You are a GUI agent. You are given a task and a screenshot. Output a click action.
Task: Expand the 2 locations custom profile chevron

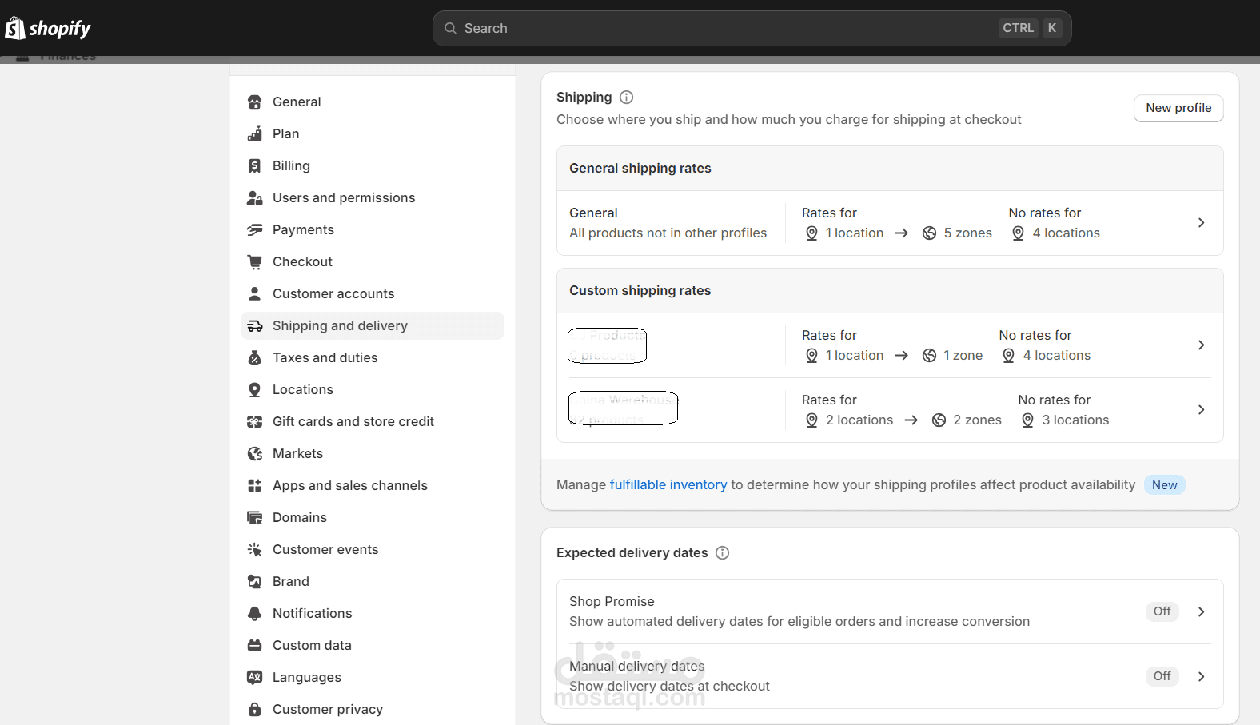click(x=1201, y=410)
